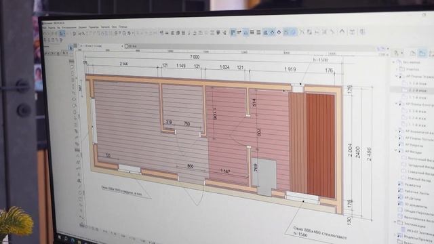Screen dimensions: 434x244
Task: Click the 7 000 overall dimension text
Action: click(195, 57)
